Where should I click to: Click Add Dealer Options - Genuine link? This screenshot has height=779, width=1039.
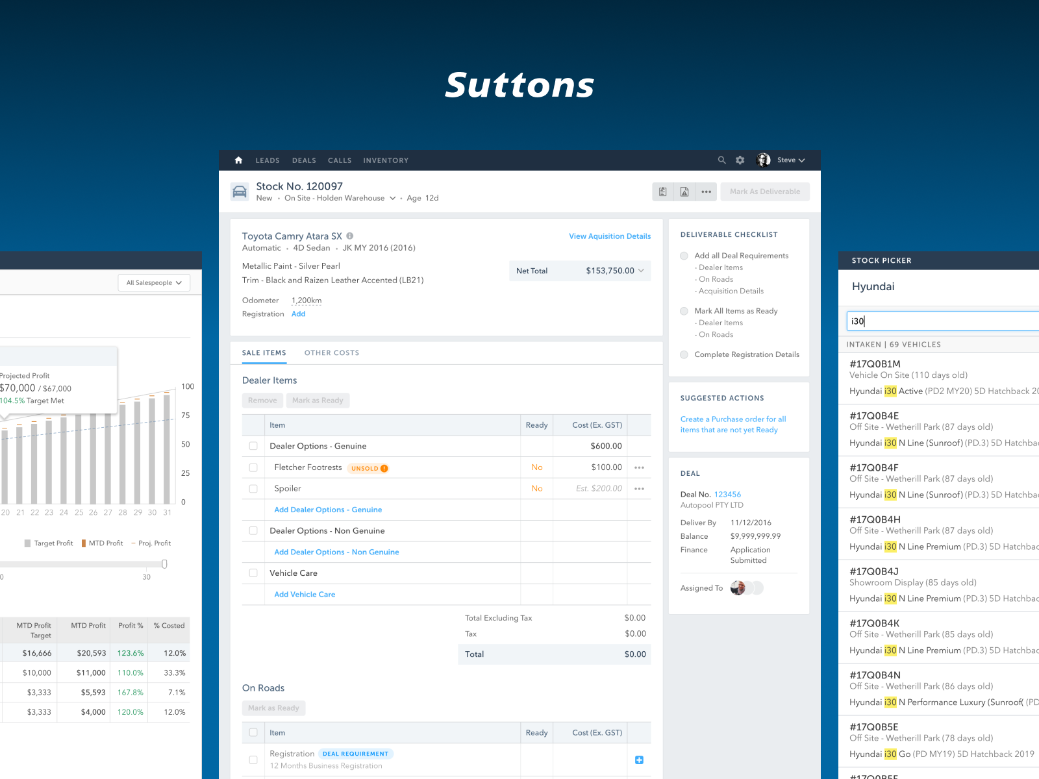coord(328,510)
